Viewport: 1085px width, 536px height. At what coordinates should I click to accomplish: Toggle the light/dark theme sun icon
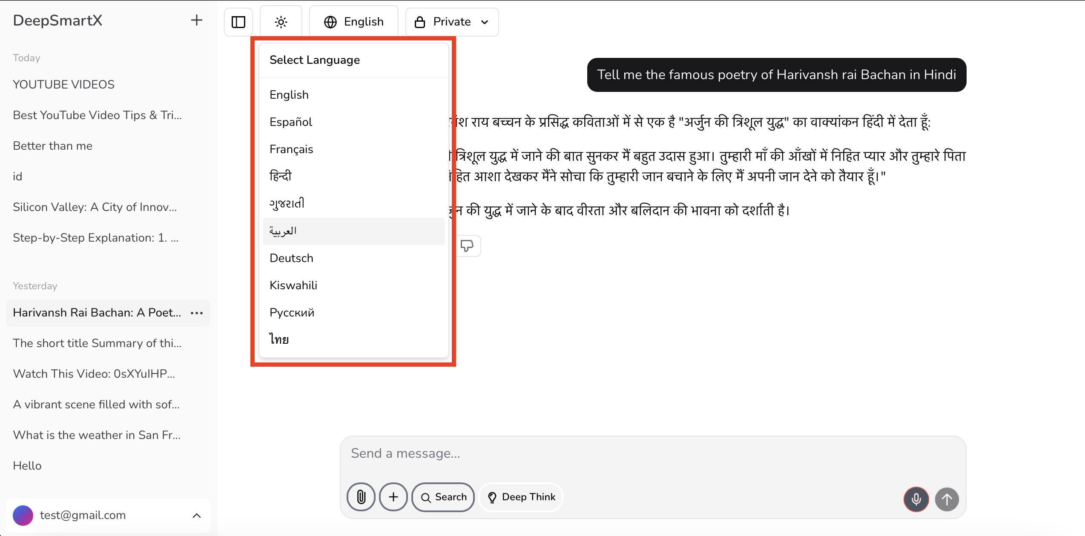[x=281, y=22]
